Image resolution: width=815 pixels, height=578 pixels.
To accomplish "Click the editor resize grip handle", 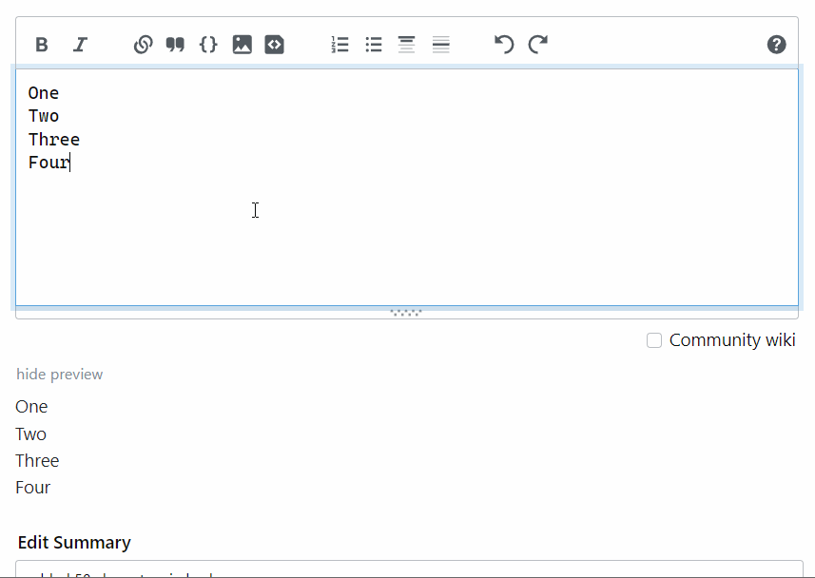I will coord(406,313).
